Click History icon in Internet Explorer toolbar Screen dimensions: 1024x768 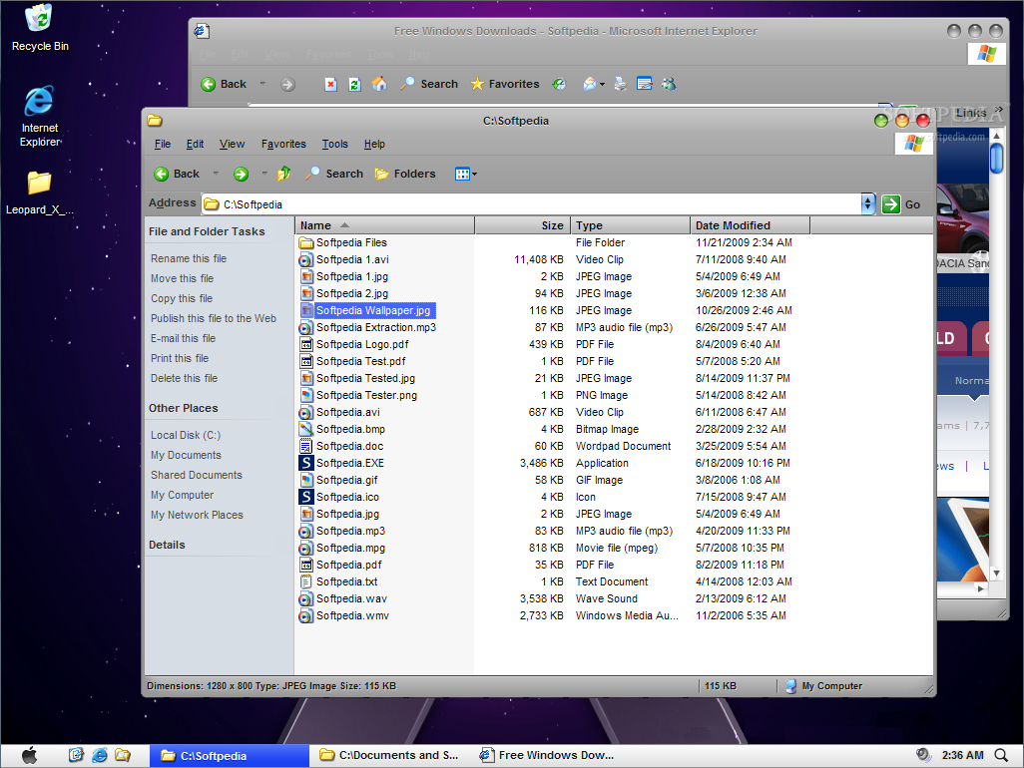(559, 84)
